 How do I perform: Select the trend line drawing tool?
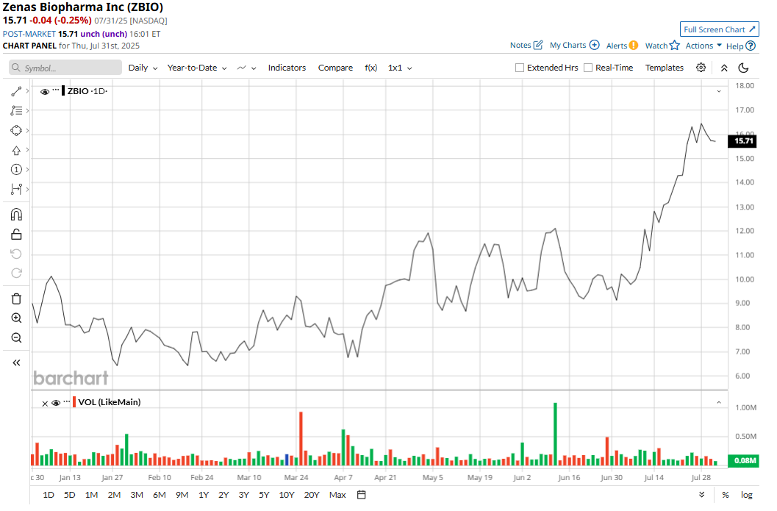point(16,91)
